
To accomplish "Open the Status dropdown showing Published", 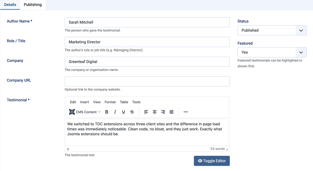I will click(272, 30).
